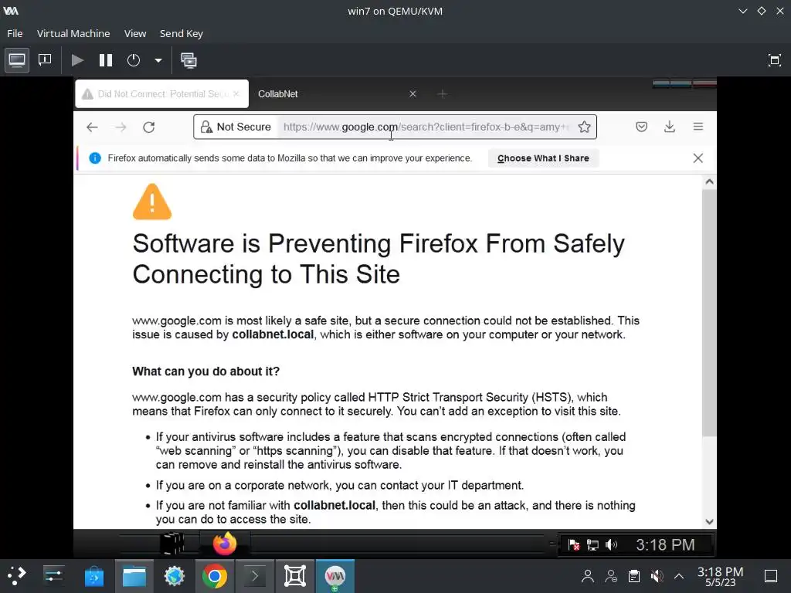Click guest network tray icon
Viewport: 791px width, 593px height.
coord(592,544)
